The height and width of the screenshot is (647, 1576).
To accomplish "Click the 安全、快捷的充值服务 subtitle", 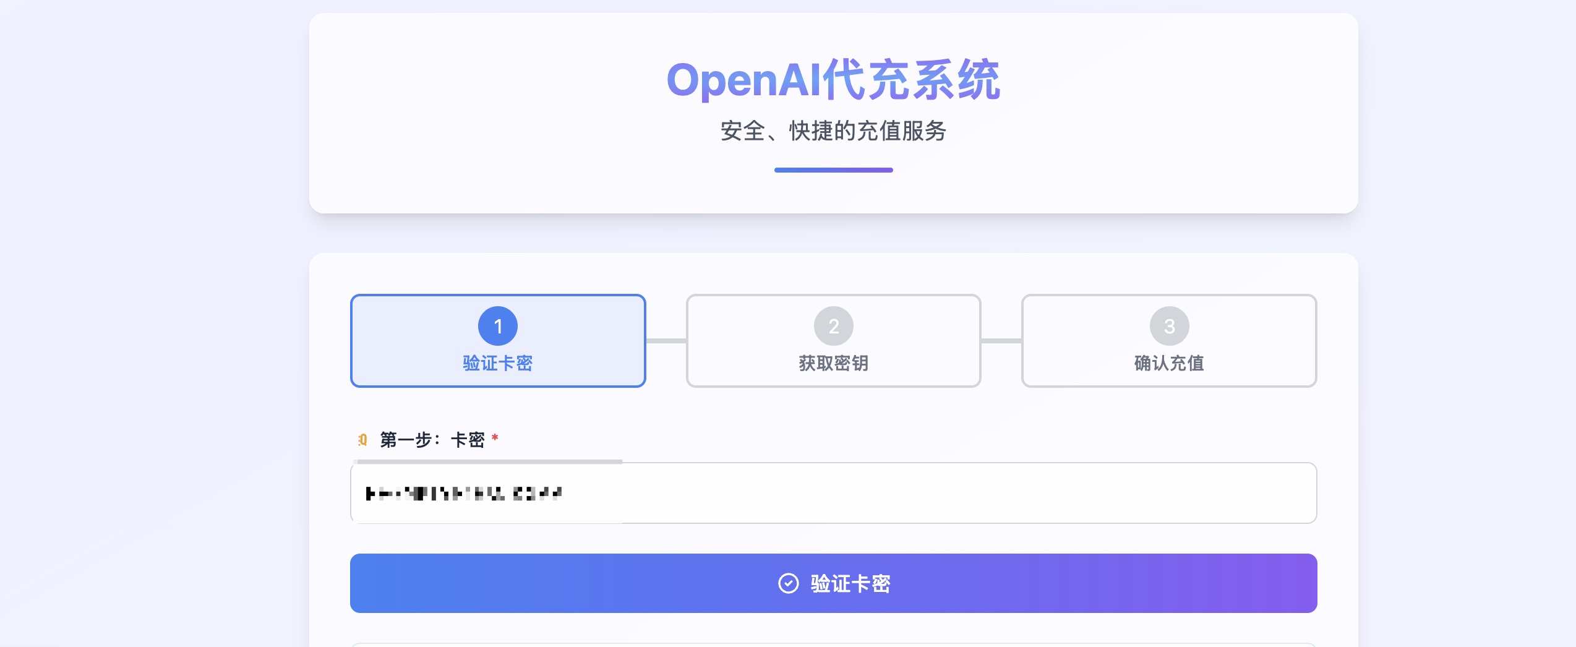I will point(833,131).
